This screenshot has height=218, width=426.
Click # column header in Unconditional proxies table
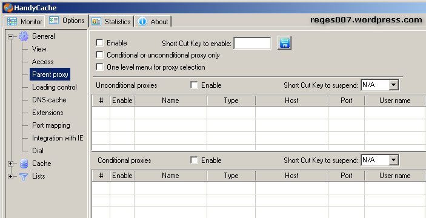point(101,101)
